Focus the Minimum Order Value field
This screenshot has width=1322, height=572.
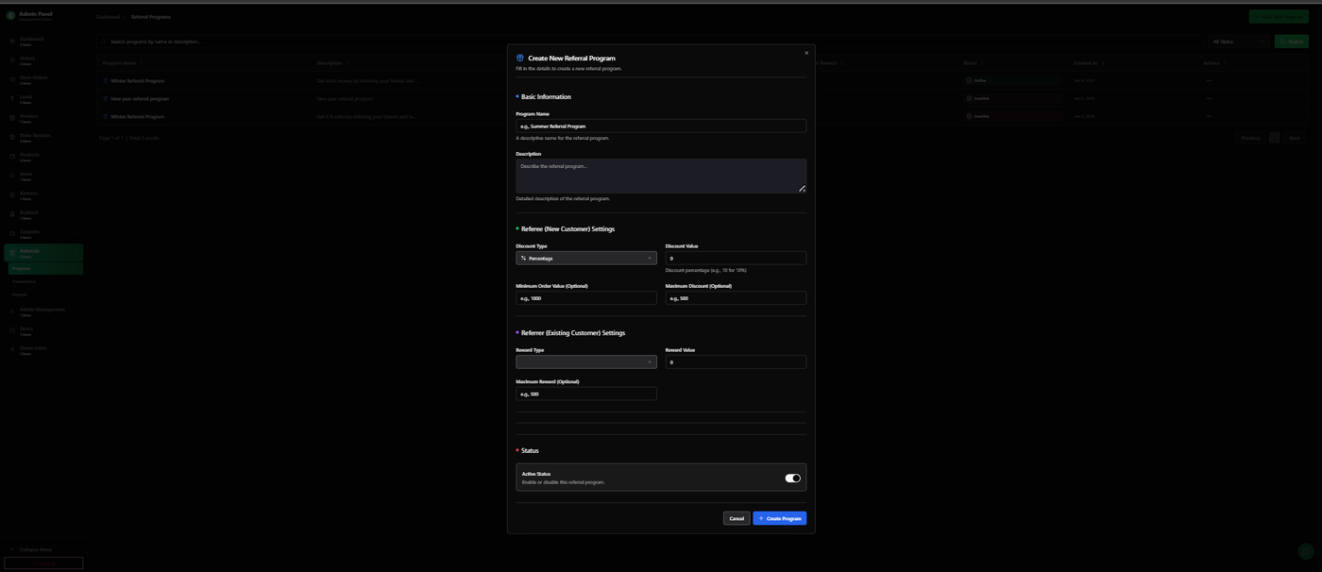(585, 298)
